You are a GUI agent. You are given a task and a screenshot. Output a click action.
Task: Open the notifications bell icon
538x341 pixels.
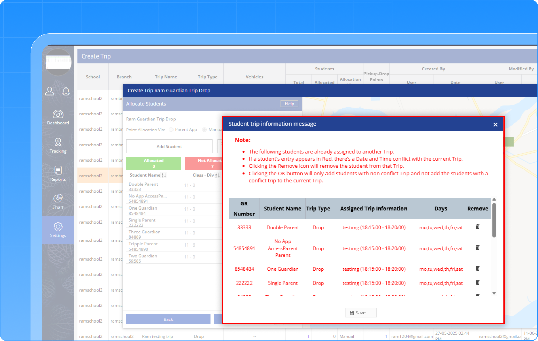coord(66,91)
